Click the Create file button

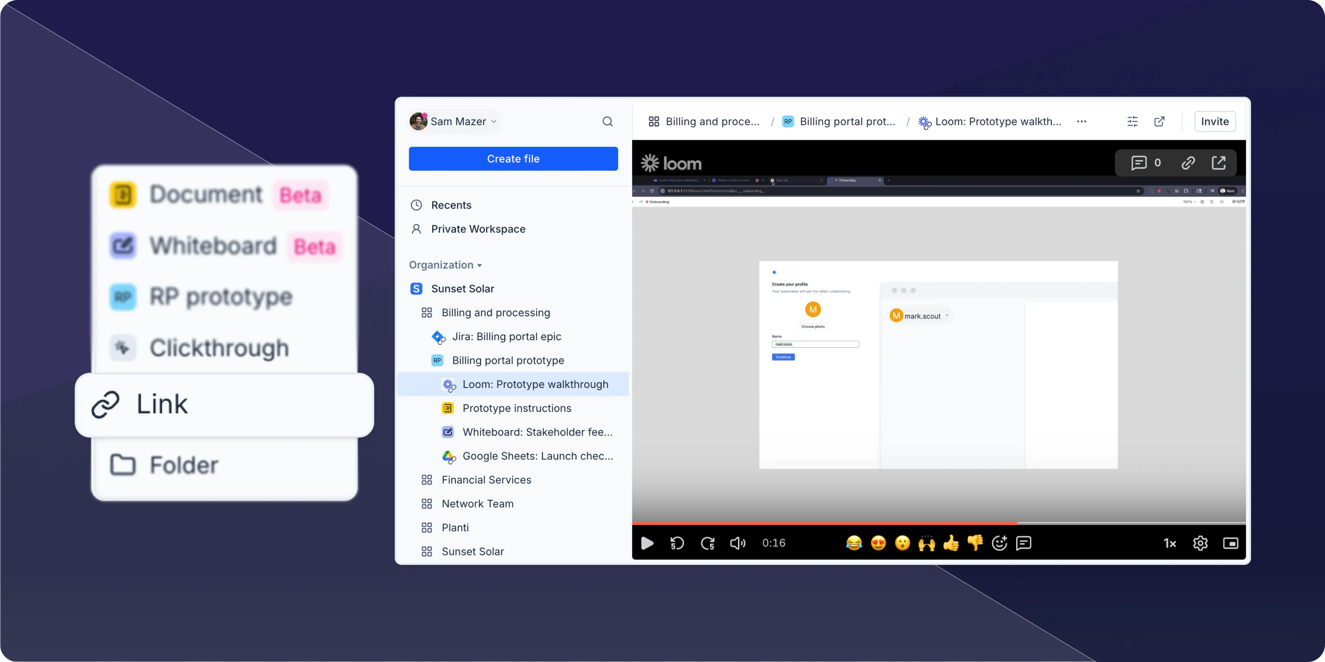point(513,159)
